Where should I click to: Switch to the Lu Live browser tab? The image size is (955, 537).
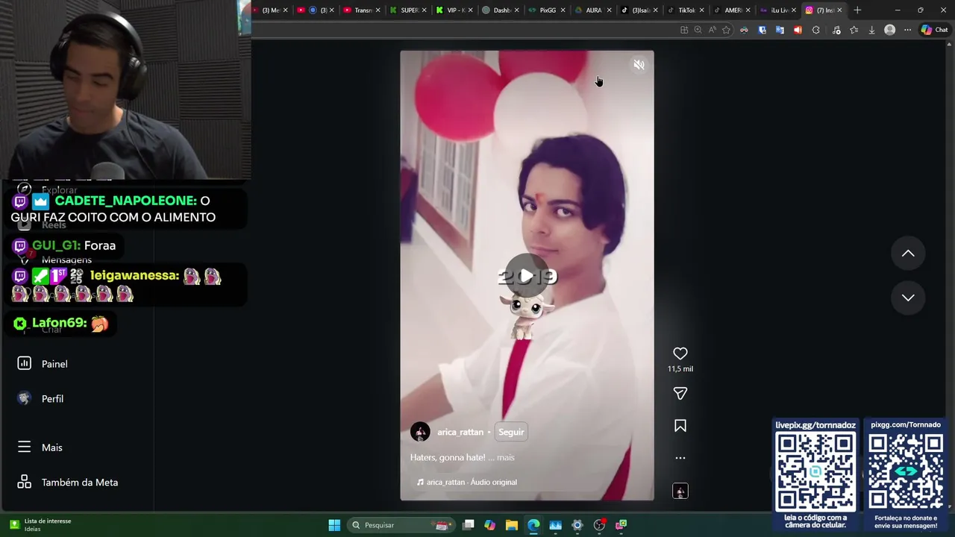pyautogui.click(x=779, y=10)
